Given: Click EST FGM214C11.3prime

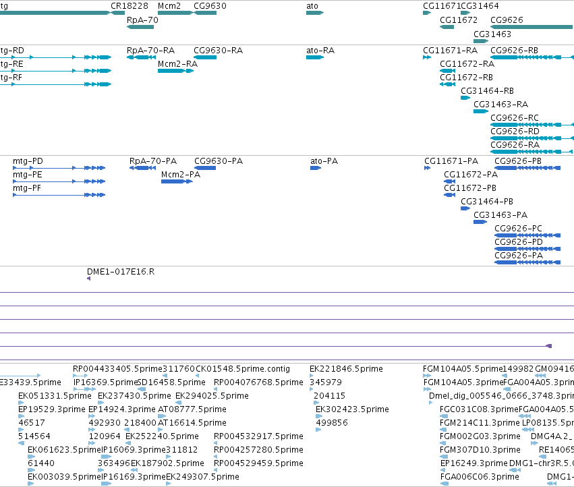Looking at the screenshot, I should coord(480,423).
